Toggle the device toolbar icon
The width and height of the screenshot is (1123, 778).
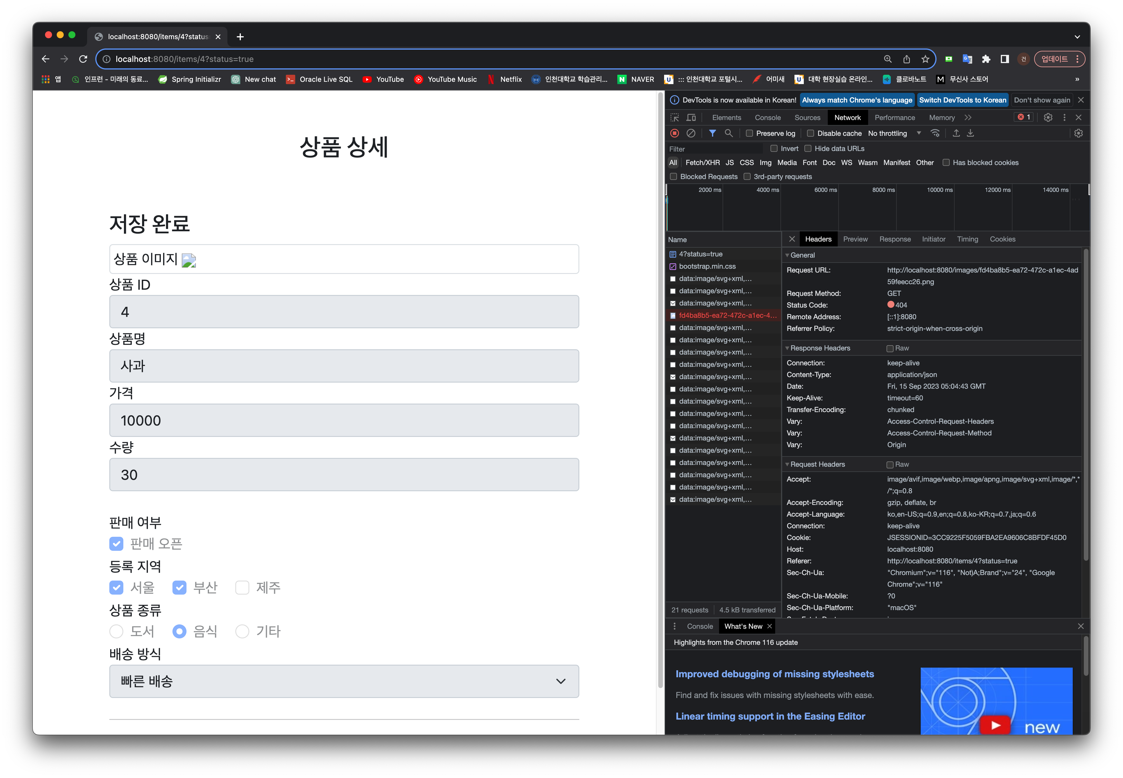pos(691,117)
